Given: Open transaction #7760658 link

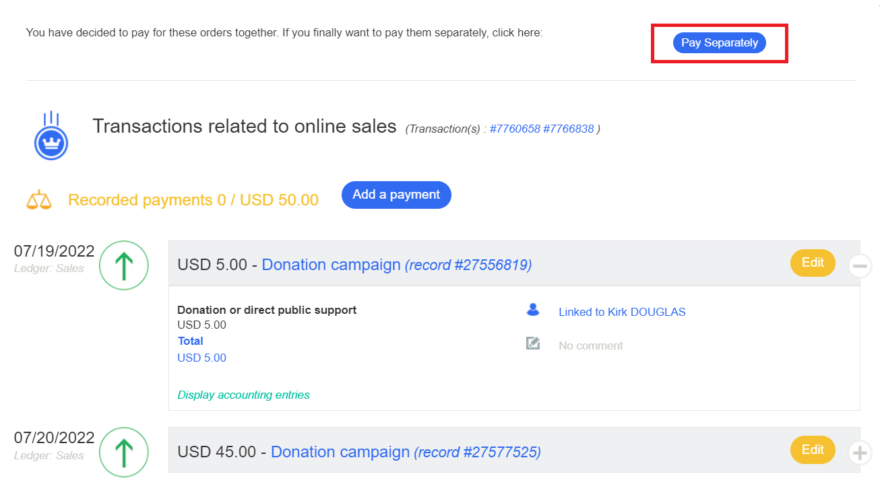Looking at the screenshot, I should point(514,129).
